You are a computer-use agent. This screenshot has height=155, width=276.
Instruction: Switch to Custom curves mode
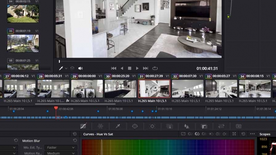[x=183, y=134]
